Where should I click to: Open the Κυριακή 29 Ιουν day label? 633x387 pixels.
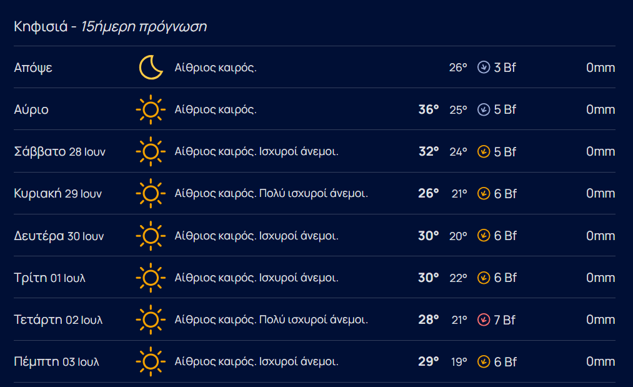pyautogui.click(x=57, y=194)
